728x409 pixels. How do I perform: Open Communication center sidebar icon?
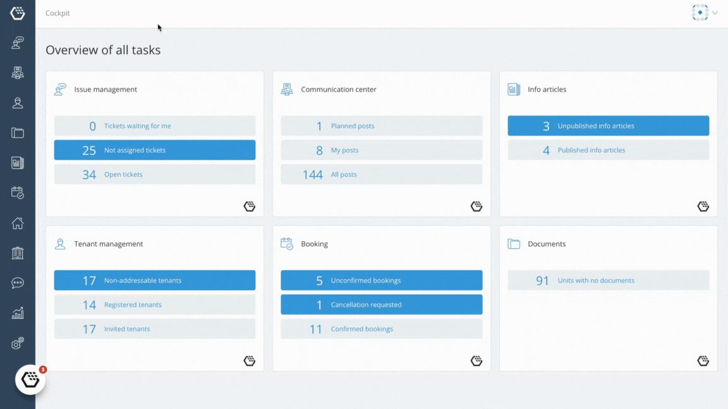(x=18, y=73)
